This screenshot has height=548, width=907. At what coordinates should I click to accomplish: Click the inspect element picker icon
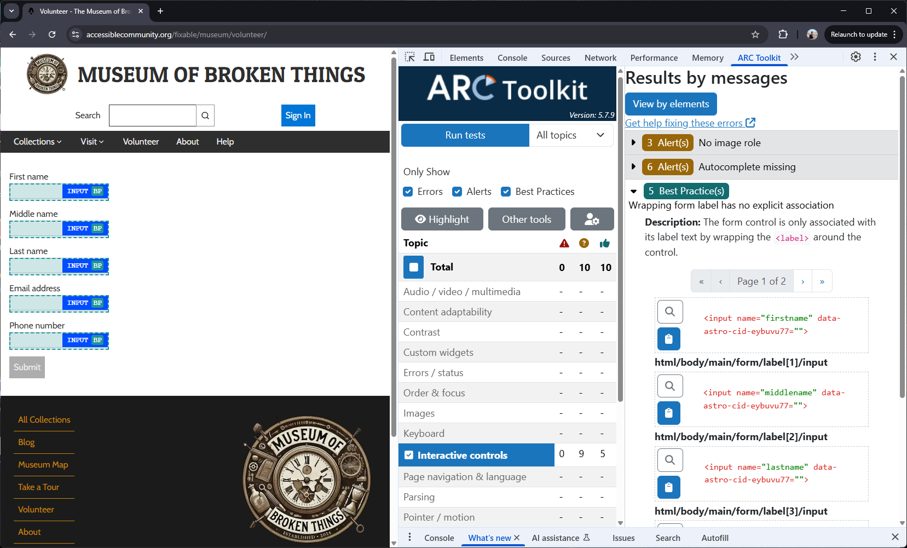pyautogui.click(x=410, y=57)
